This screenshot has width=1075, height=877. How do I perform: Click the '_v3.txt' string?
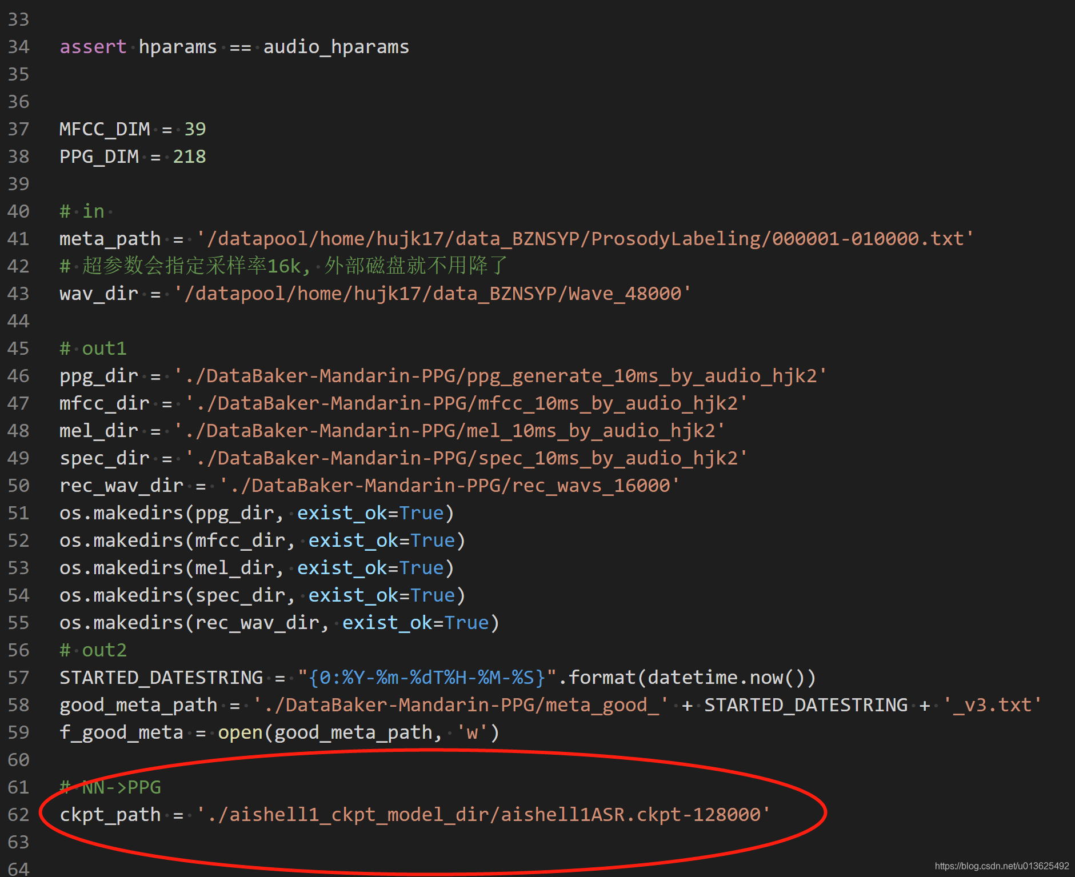pos(992,705)
